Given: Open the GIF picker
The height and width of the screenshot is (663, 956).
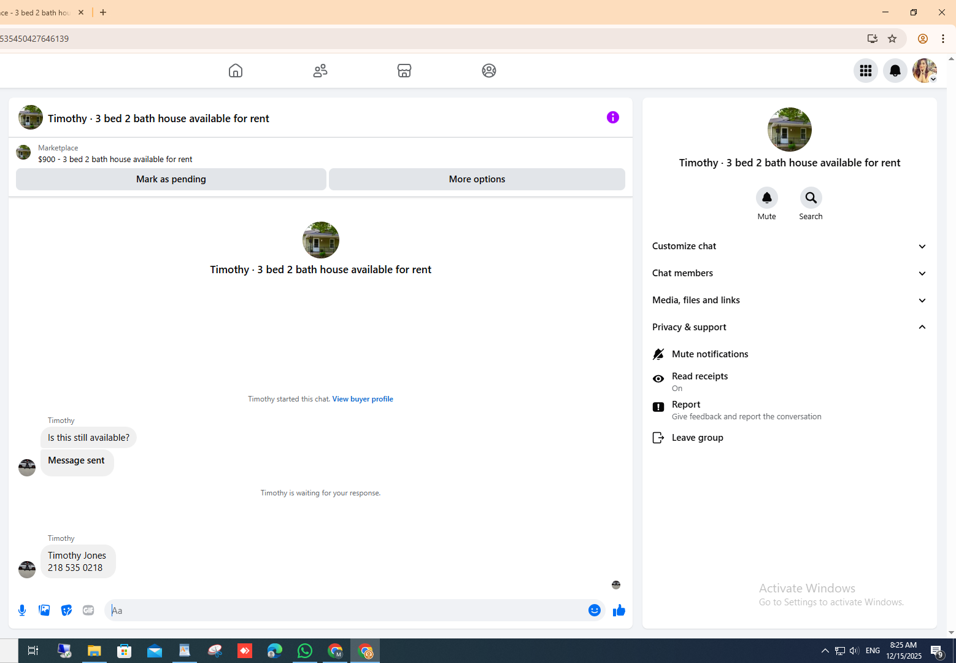Looking at the screenshot, I should 88,610.
